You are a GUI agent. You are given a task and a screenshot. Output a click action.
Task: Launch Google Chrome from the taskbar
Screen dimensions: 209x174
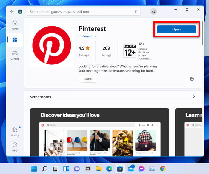point(163,169)
